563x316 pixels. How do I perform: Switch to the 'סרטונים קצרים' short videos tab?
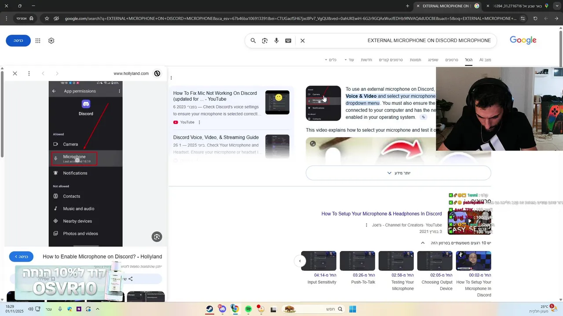391,60
